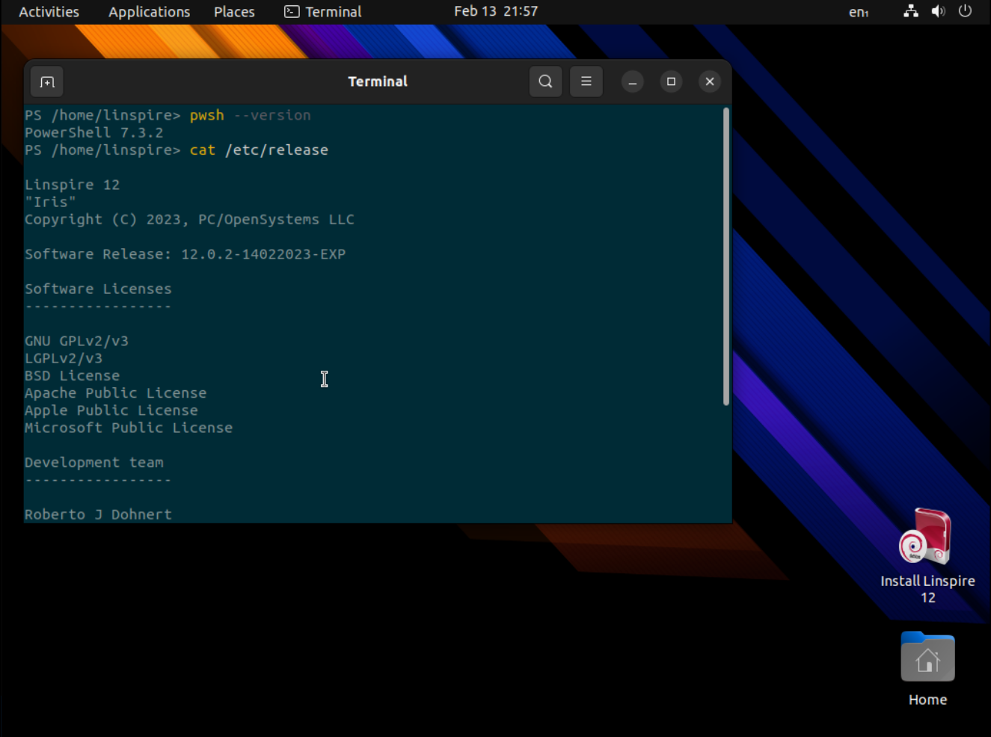Click the terminal vertical scrollbar
The image size is (991, 737).
point(726,256)
